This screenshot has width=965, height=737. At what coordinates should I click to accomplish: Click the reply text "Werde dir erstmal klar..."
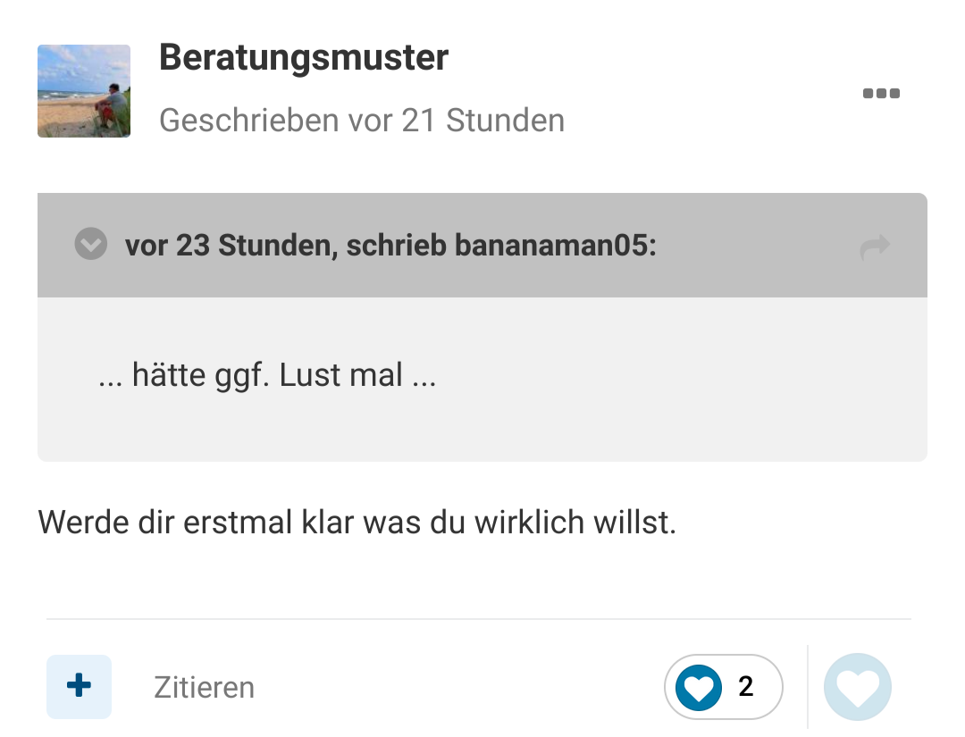pyautogui.click(x=357, y=522)
